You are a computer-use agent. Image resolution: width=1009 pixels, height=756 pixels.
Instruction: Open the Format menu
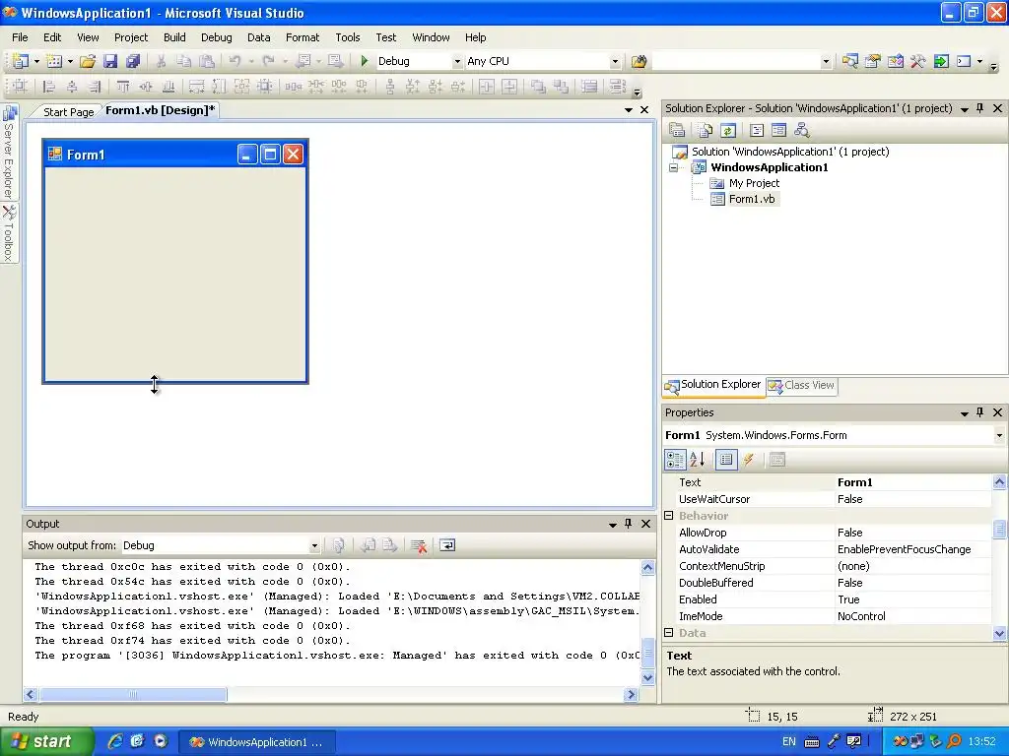click(303, 37)
